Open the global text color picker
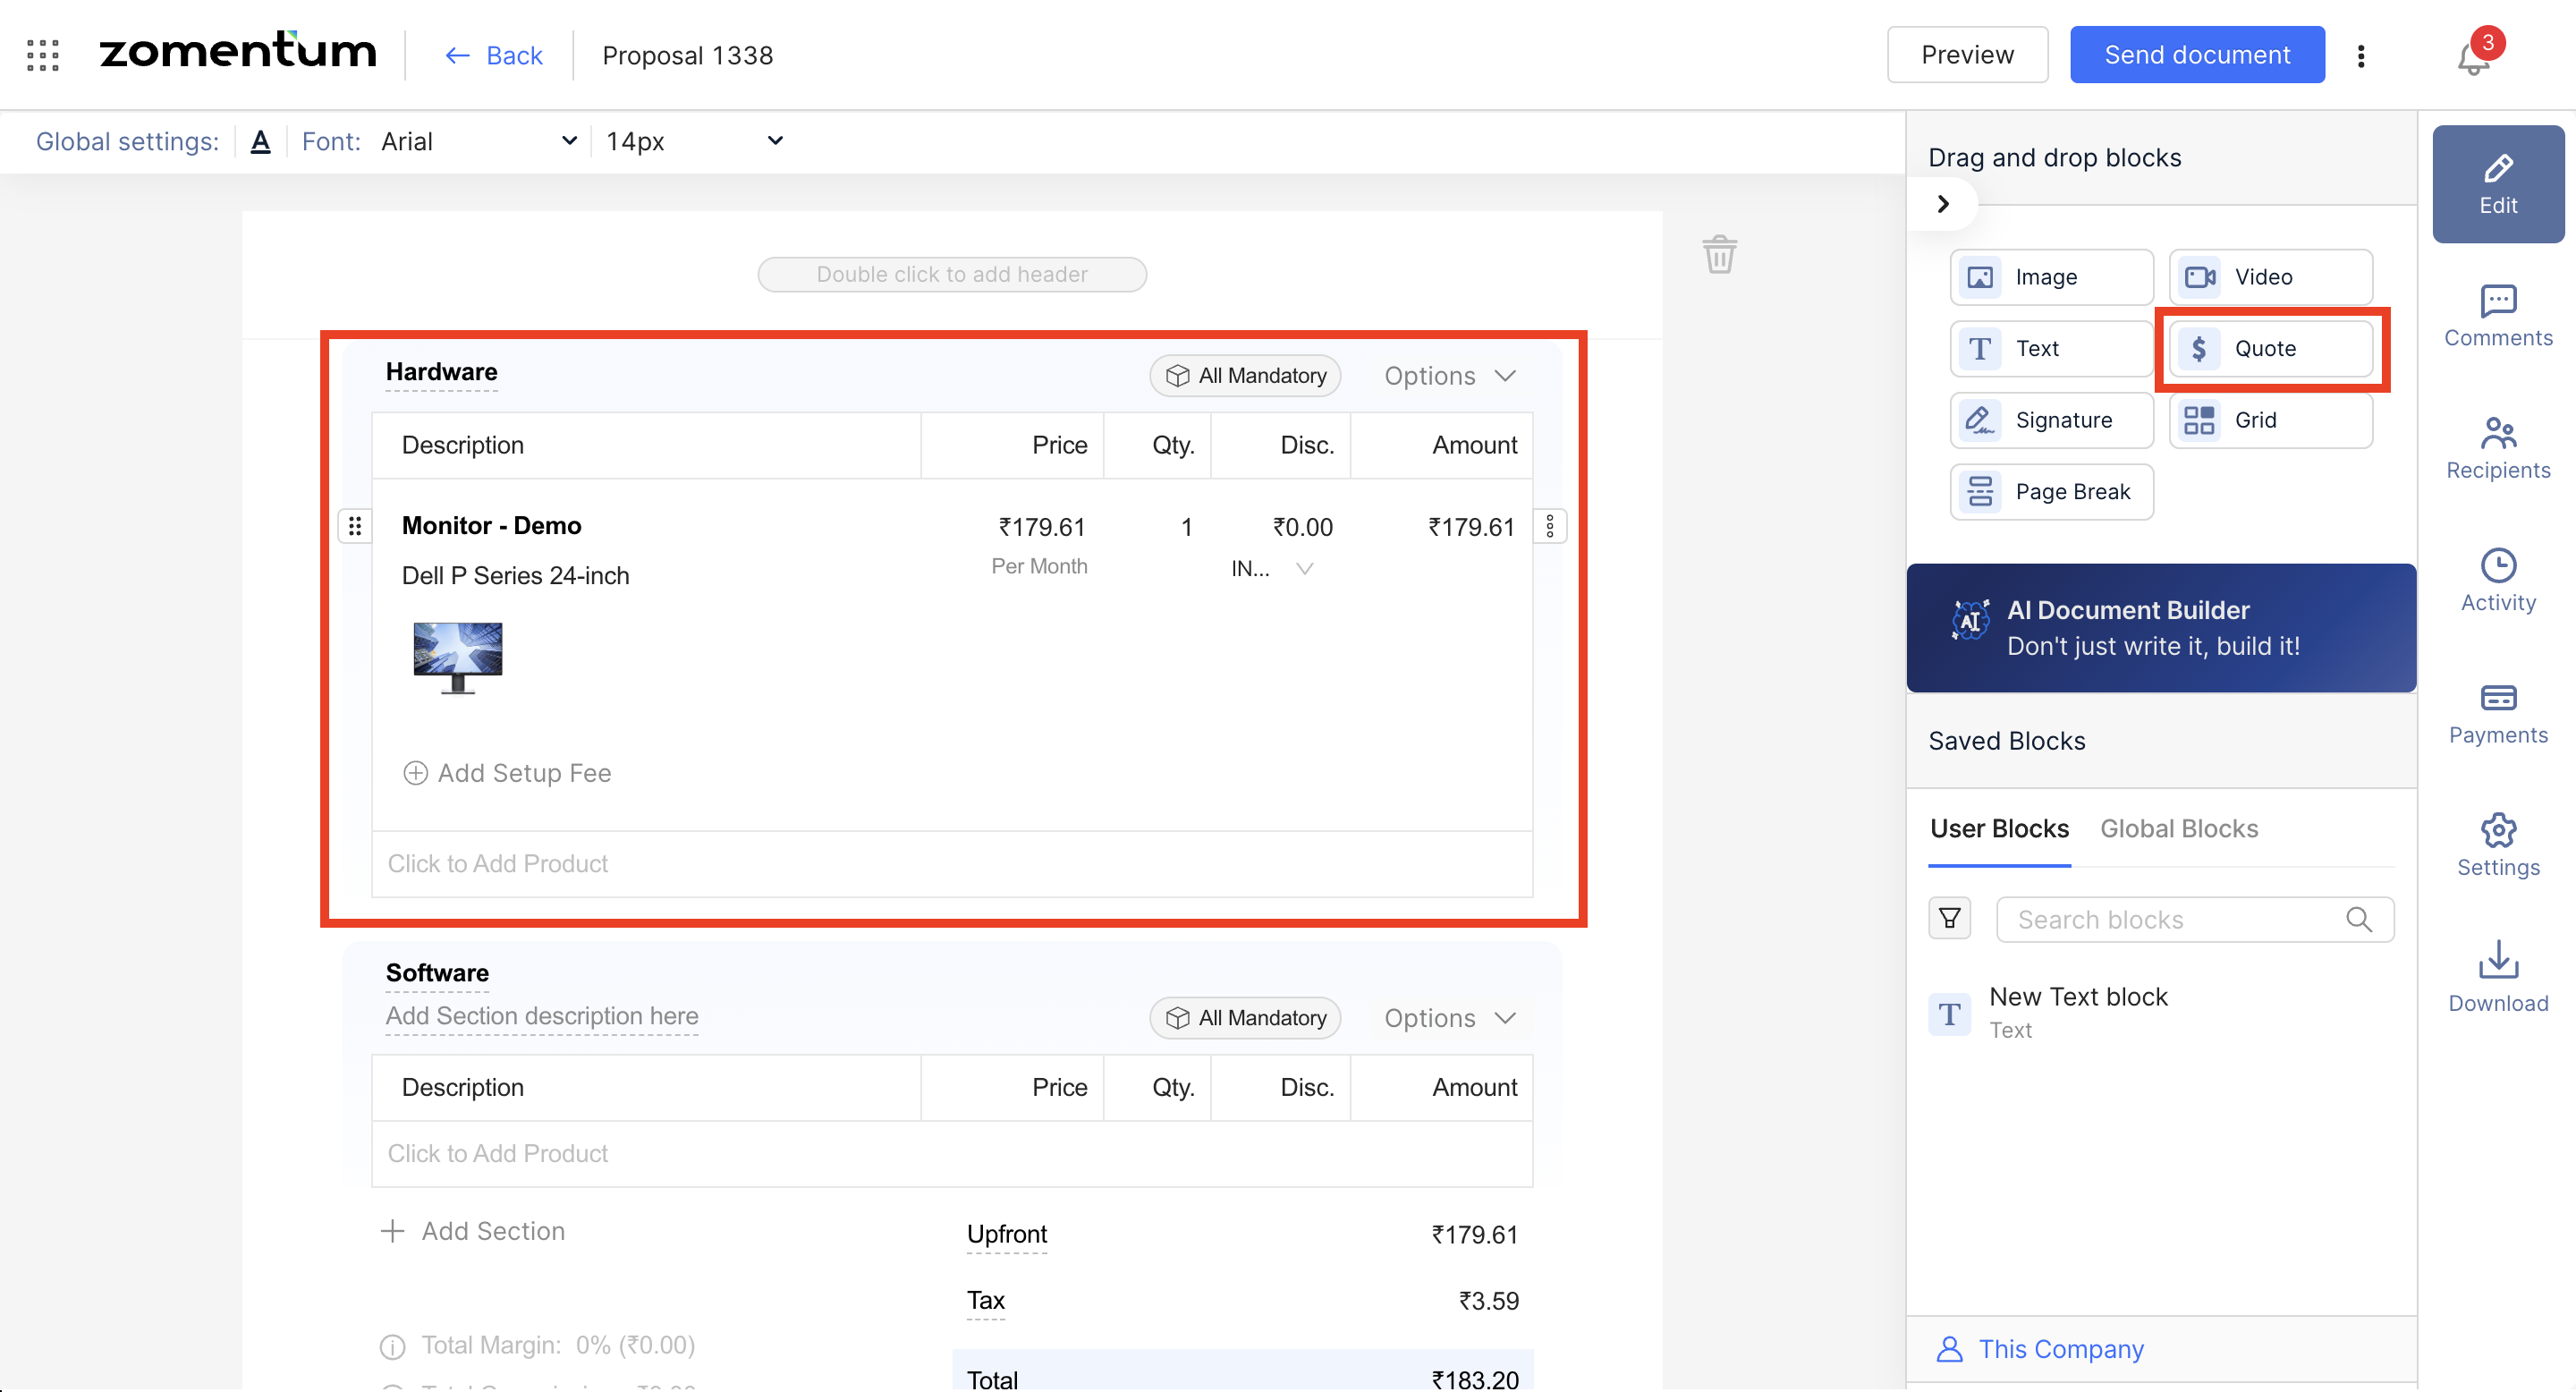This screenshot has height=1392, width=2576. pos(260,141)
